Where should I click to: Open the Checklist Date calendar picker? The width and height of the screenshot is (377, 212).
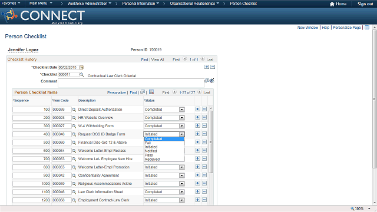pos(81,67)
